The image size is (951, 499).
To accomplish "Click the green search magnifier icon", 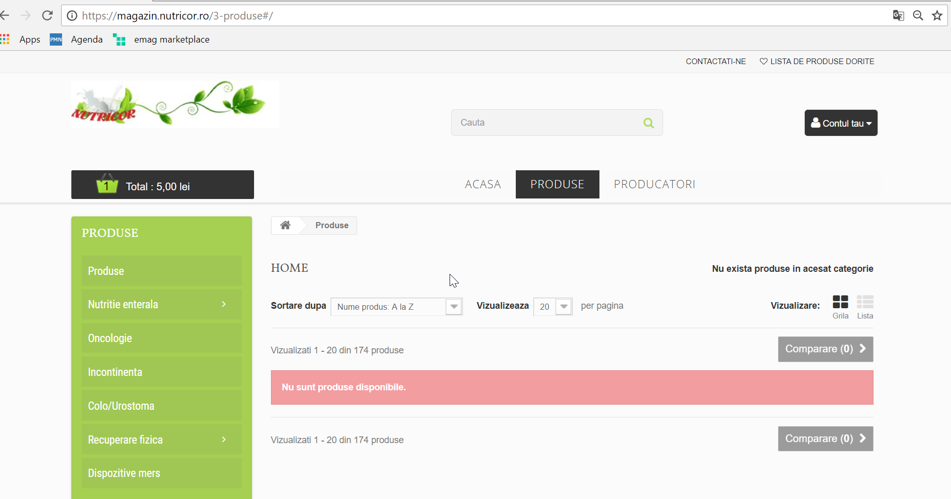I will click(649, 123).
